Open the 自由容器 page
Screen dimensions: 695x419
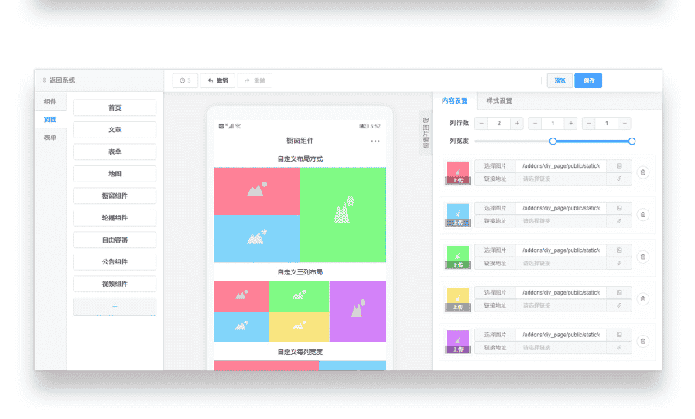click(115, 240)
